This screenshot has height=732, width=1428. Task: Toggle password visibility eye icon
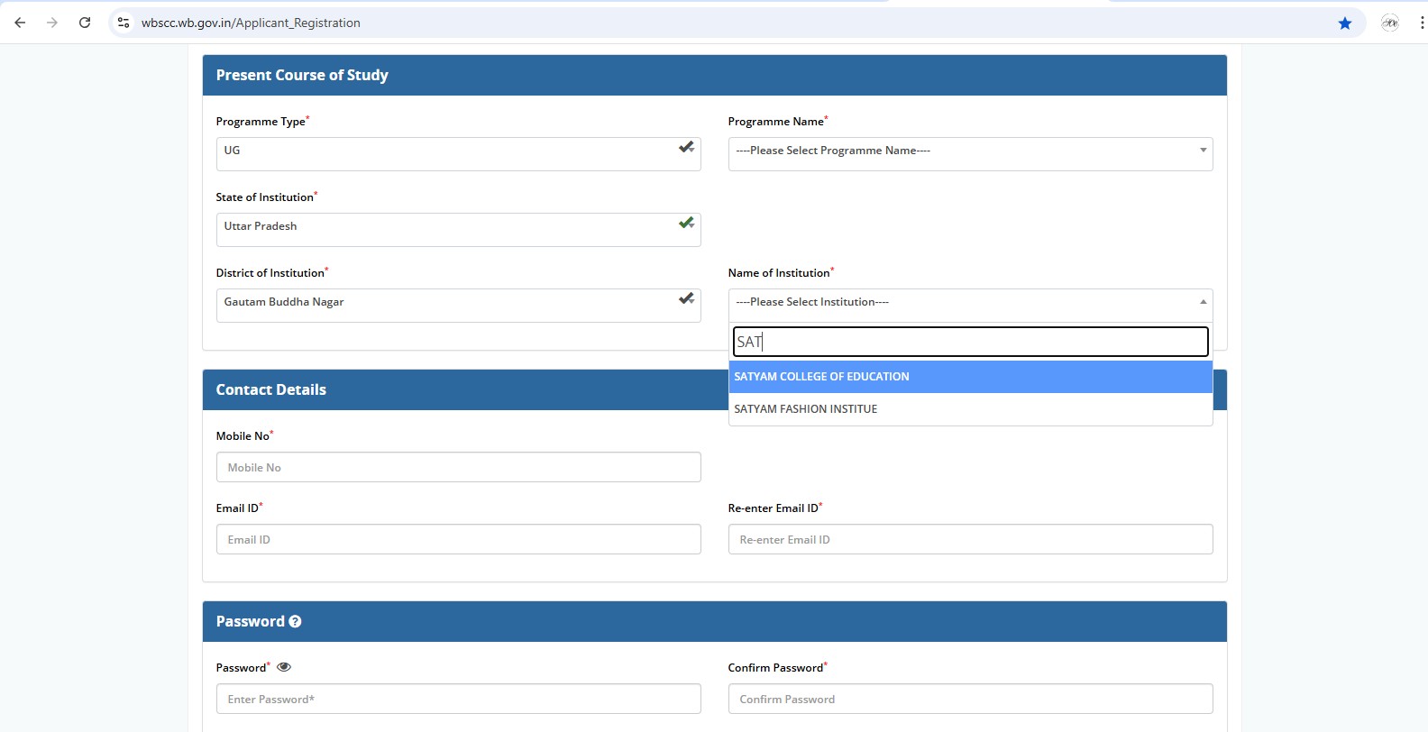point(284,667)
